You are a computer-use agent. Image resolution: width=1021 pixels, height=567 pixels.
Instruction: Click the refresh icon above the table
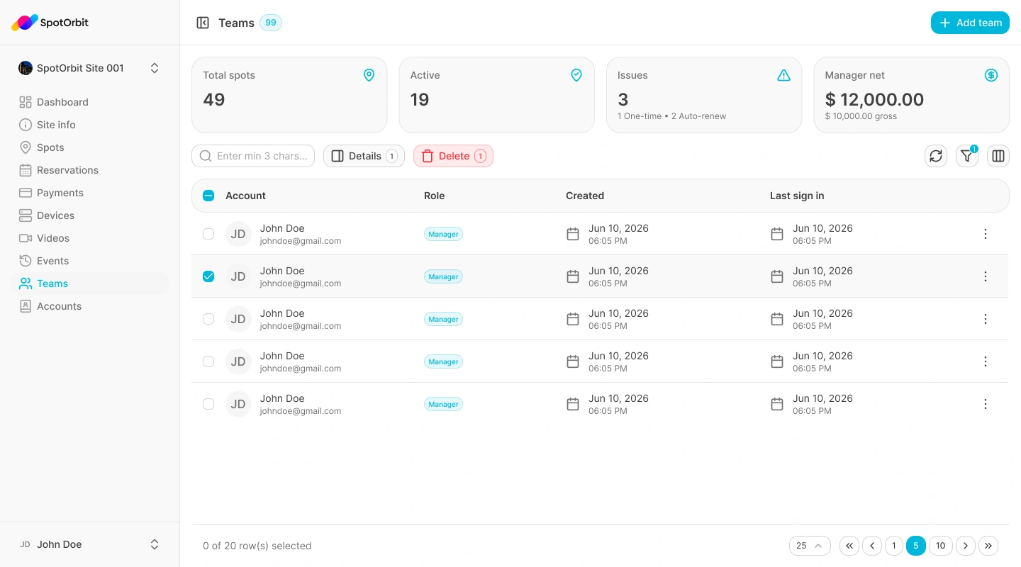click(x=936, y=156)
